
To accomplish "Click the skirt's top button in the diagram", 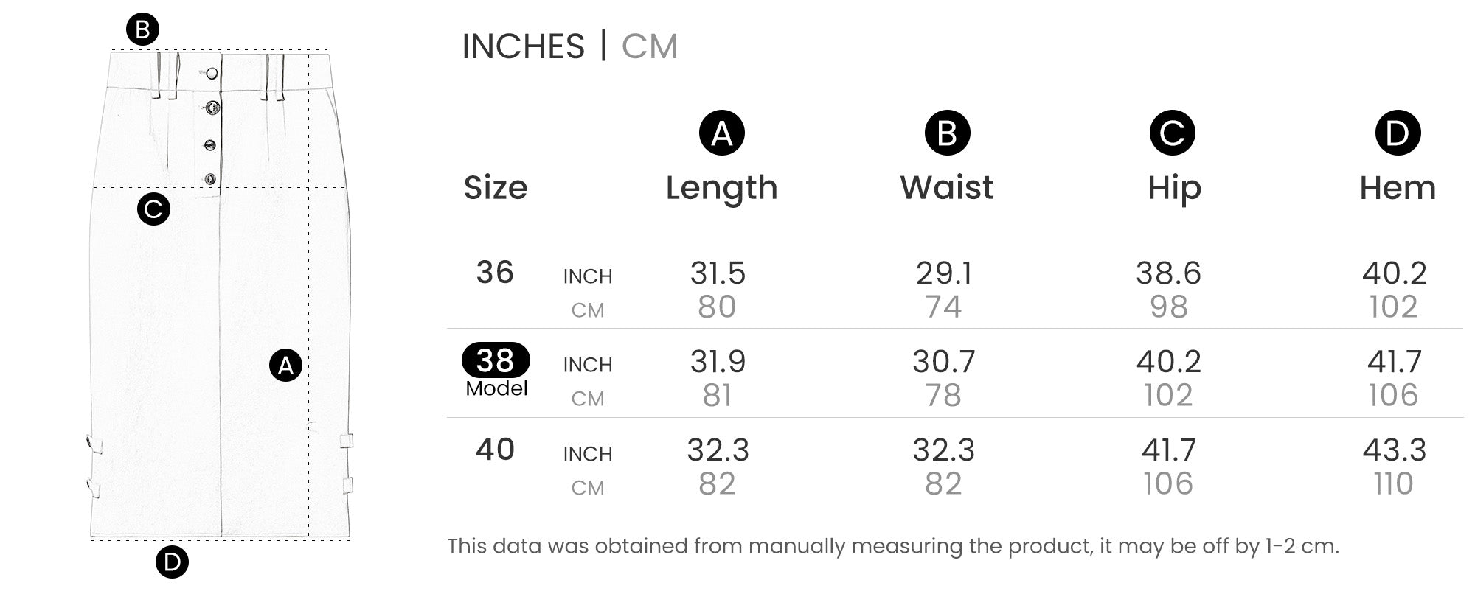I will [212, 73].
